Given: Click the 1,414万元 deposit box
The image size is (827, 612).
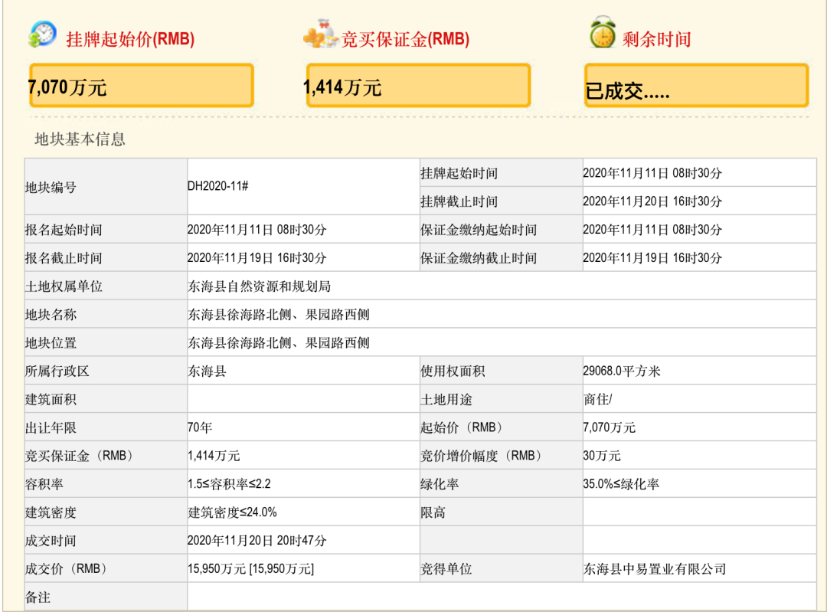Looking at the screenshot, I should [x=418, y=86].
